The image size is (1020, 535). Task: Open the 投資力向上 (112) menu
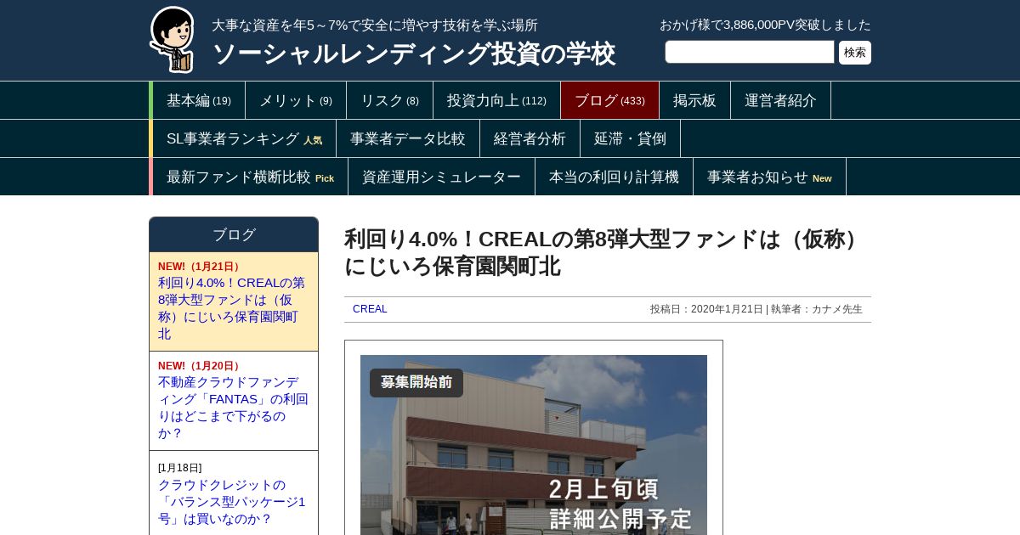coord(497,100)
